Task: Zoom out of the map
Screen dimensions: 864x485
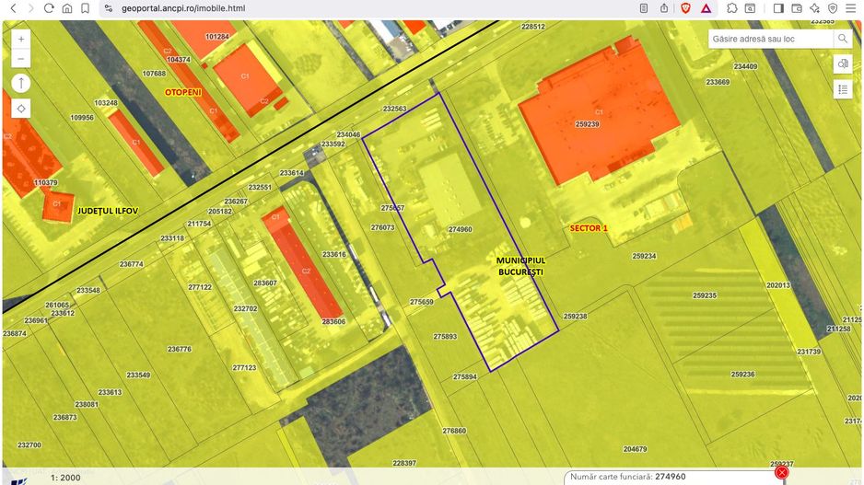Action: (x=21, y=60)
